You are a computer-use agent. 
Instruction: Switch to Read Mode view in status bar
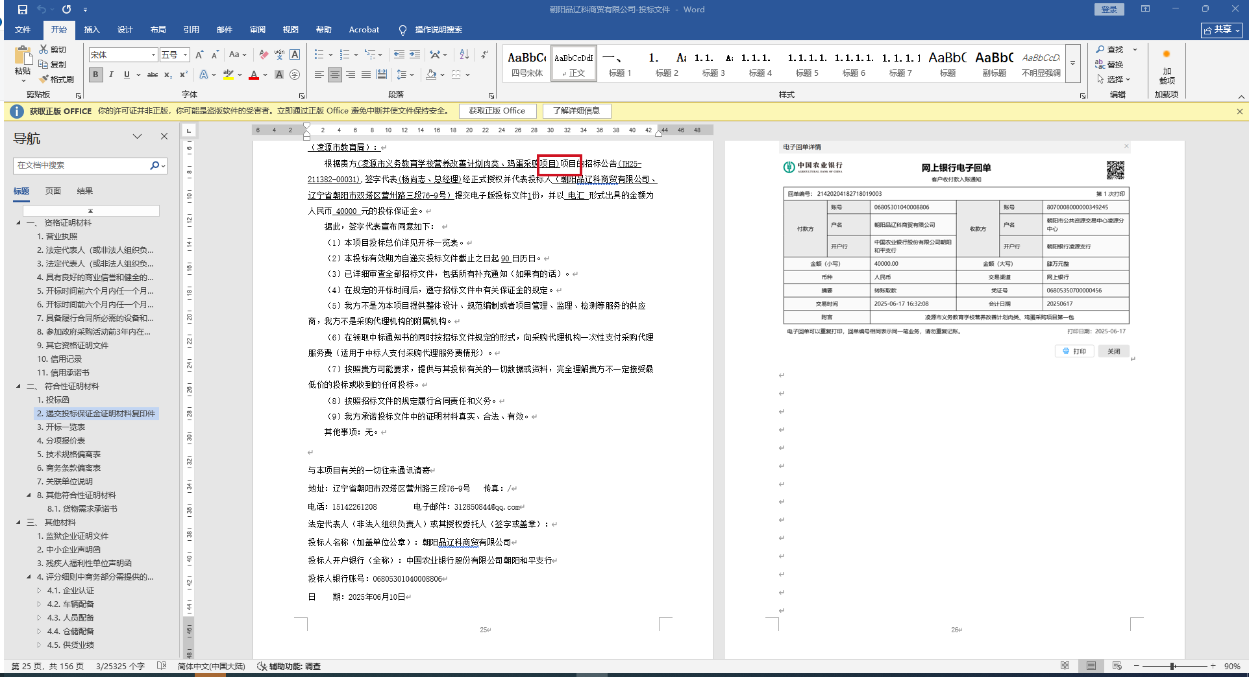[1065, 666]
